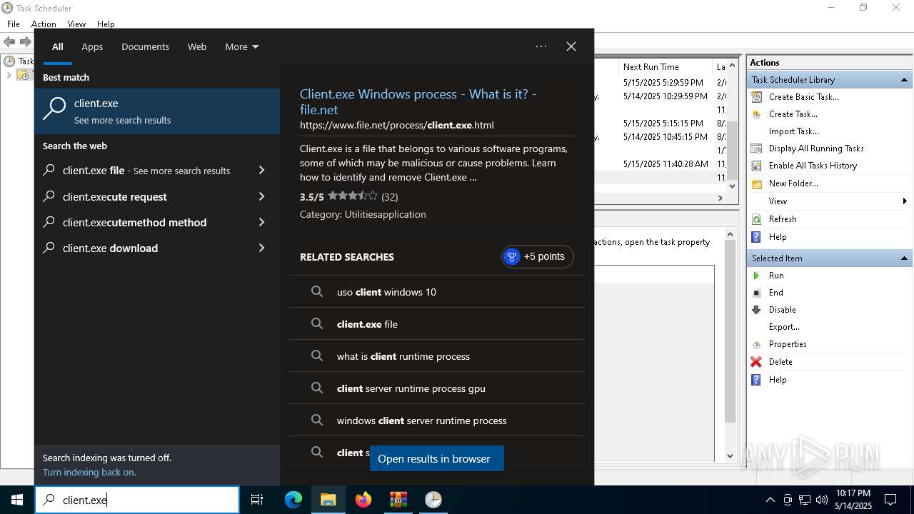Image resolution: width=914 pixels, height=514 pixels.
Task: Click the End task icon
Action: (x=757, y=293)
